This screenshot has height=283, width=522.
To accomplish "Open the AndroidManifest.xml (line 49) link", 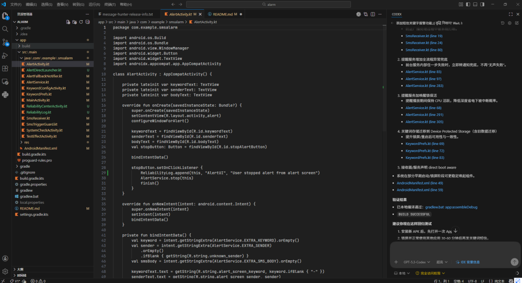I will [x=420, y=183].
